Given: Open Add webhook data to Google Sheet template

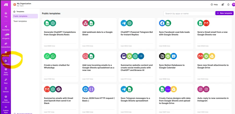Looking at the screenshot, I should (x=98, y=33).
